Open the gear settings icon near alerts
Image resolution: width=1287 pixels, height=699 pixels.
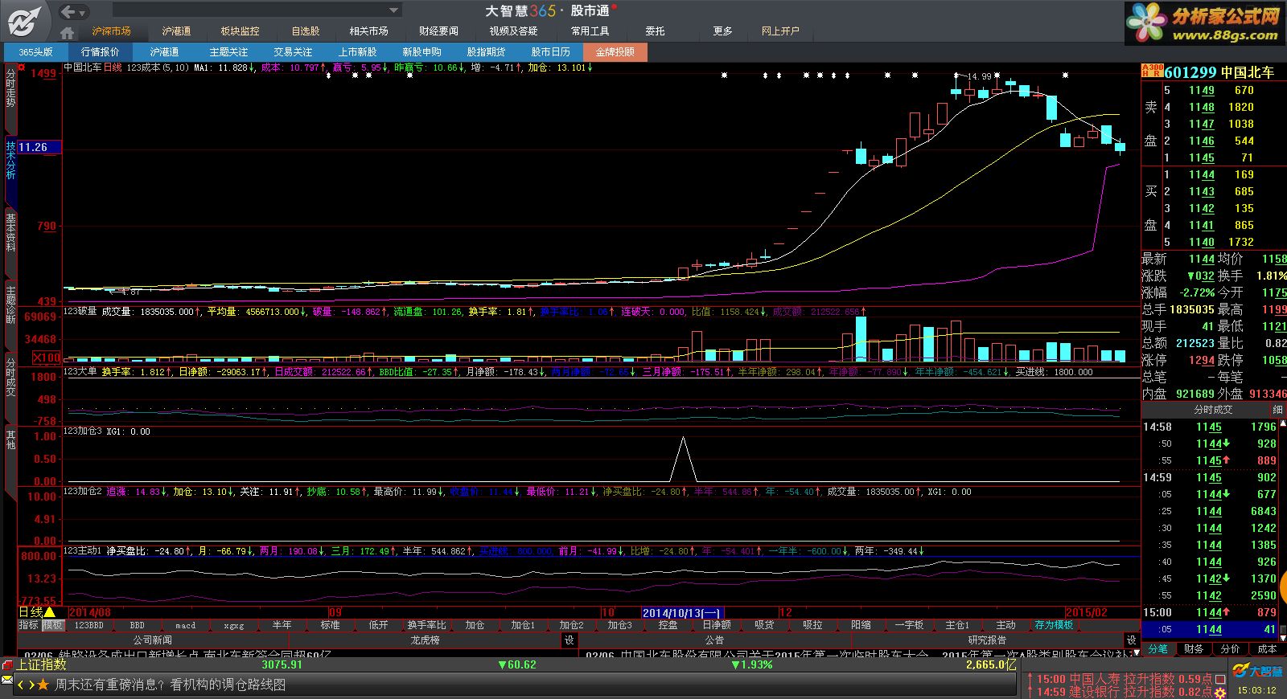point(1221,692)
